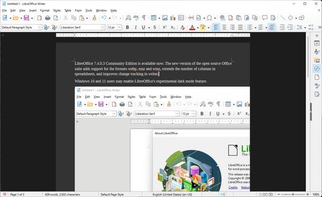Click the Insert Hyperlink icon

click(x=222, y=18)
